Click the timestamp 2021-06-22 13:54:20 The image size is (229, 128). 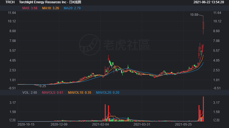pos(209,2)
